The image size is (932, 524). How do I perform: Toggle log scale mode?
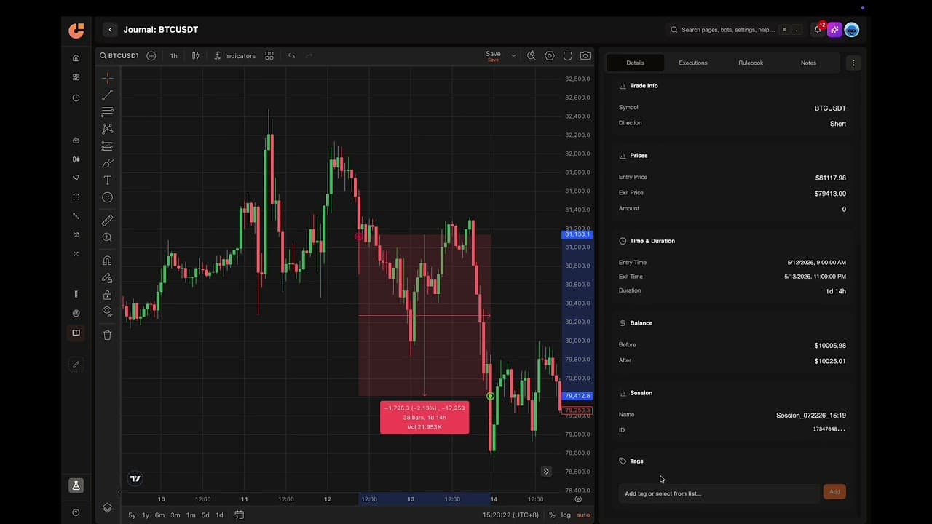point(566,515)
